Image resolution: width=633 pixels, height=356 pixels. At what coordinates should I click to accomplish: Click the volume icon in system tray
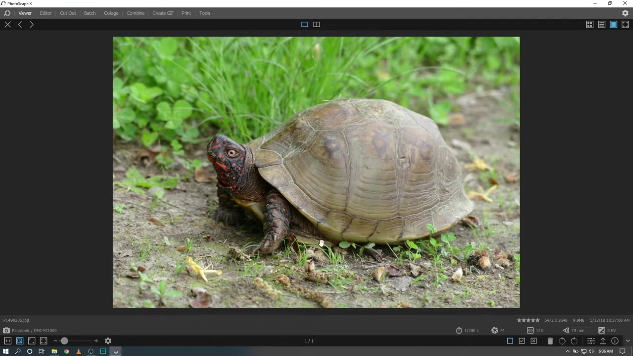pyautogui.click(x=591, y=351)
